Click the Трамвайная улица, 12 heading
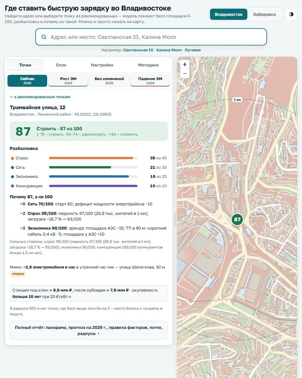The width and height of the screenshot is (302, 378). (38, 108)
